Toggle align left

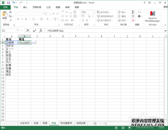click(63, 16)
